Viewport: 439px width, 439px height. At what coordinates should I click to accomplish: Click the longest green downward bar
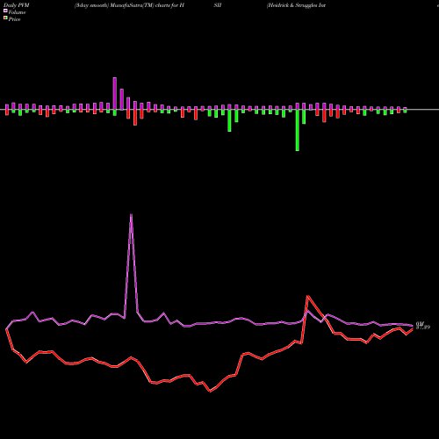coord(298,130)
